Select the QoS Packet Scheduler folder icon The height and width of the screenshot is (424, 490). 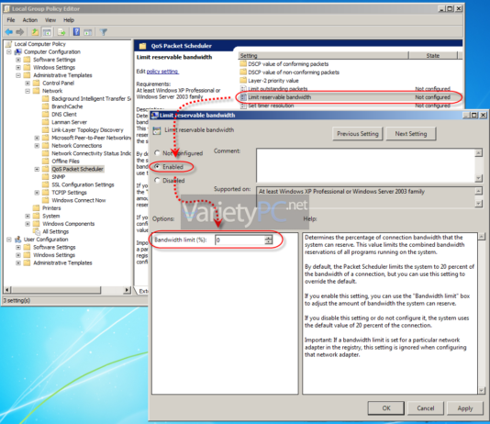point(46,169)
